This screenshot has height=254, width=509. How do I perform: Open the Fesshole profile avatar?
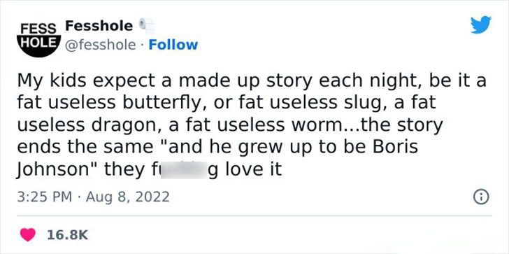point(38,40)
